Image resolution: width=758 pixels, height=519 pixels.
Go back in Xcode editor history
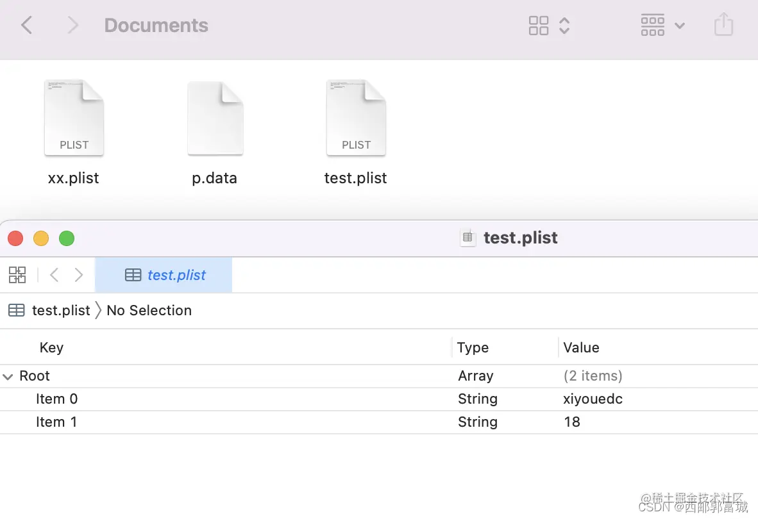click(55, 275)
